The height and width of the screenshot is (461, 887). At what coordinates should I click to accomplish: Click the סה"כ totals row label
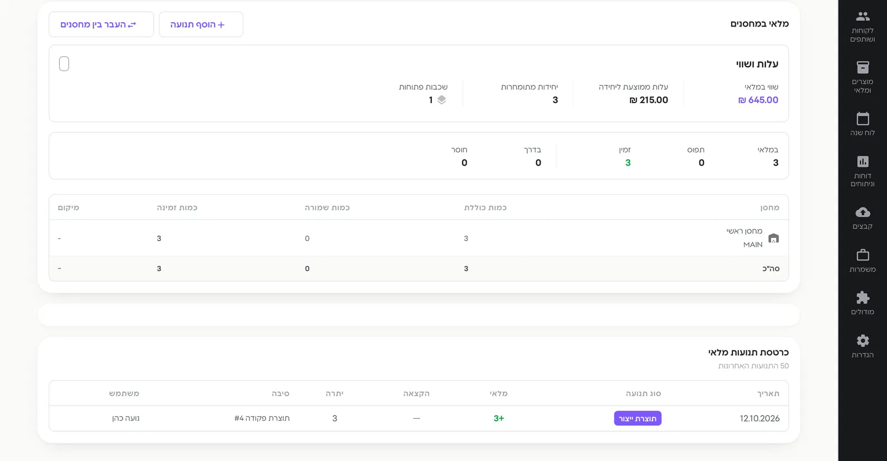coord(771,268)
